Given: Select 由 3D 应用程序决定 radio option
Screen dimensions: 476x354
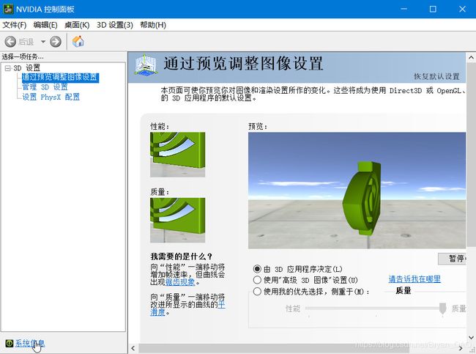Looking at the screenshot, I should 257,269.
